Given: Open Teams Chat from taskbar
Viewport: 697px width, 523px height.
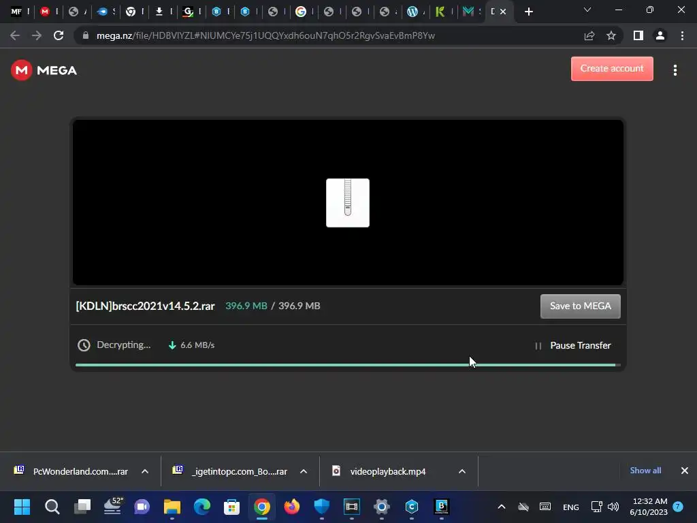Looking at the screenshot, I should point(142,507).
